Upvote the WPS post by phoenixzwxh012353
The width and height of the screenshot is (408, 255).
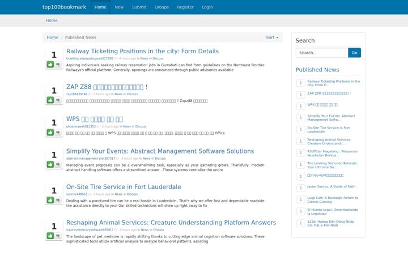(x=50, y=133)
